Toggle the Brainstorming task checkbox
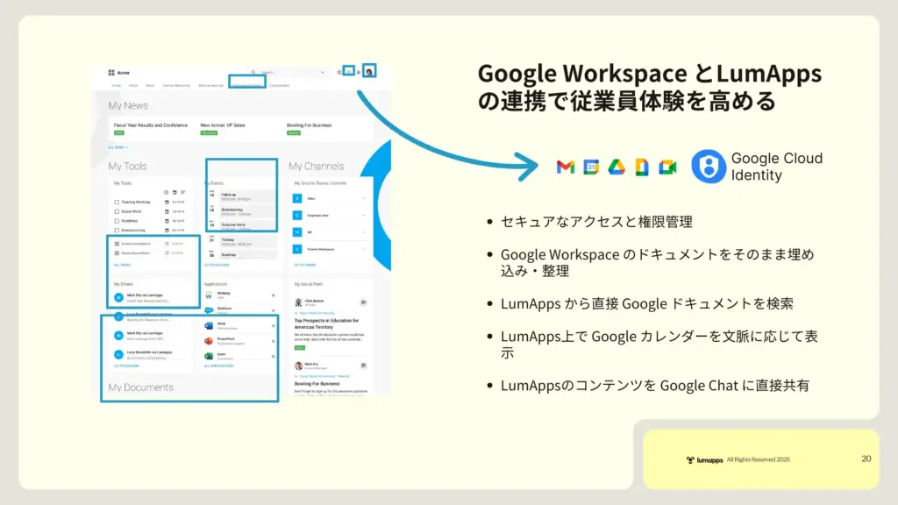 click(117, 231)
